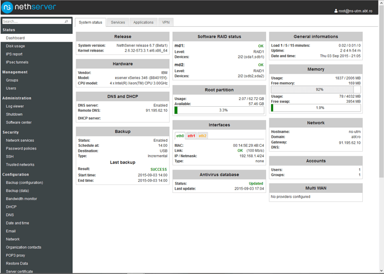The height and width of the screenshot is (274, 384).
Task: Click the Kernel release value
Action: point(146,51)
